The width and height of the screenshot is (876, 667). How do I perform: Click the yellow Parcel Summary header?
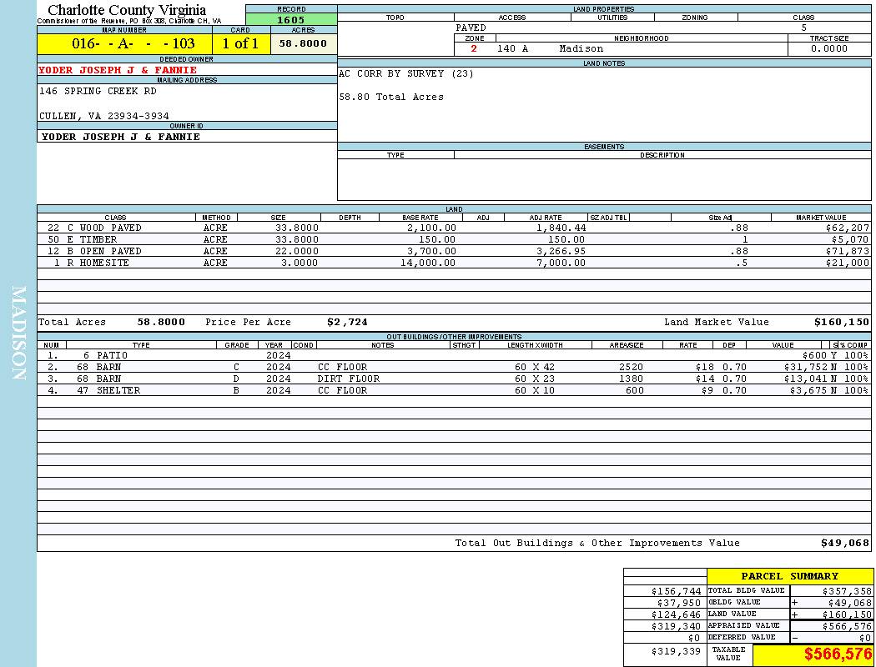pos(789,576)
